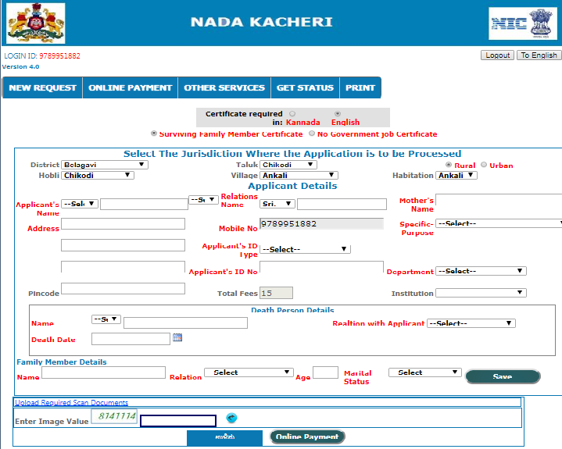
Task: Open Upload Required Scan Documents link
Action: point(71,402)
